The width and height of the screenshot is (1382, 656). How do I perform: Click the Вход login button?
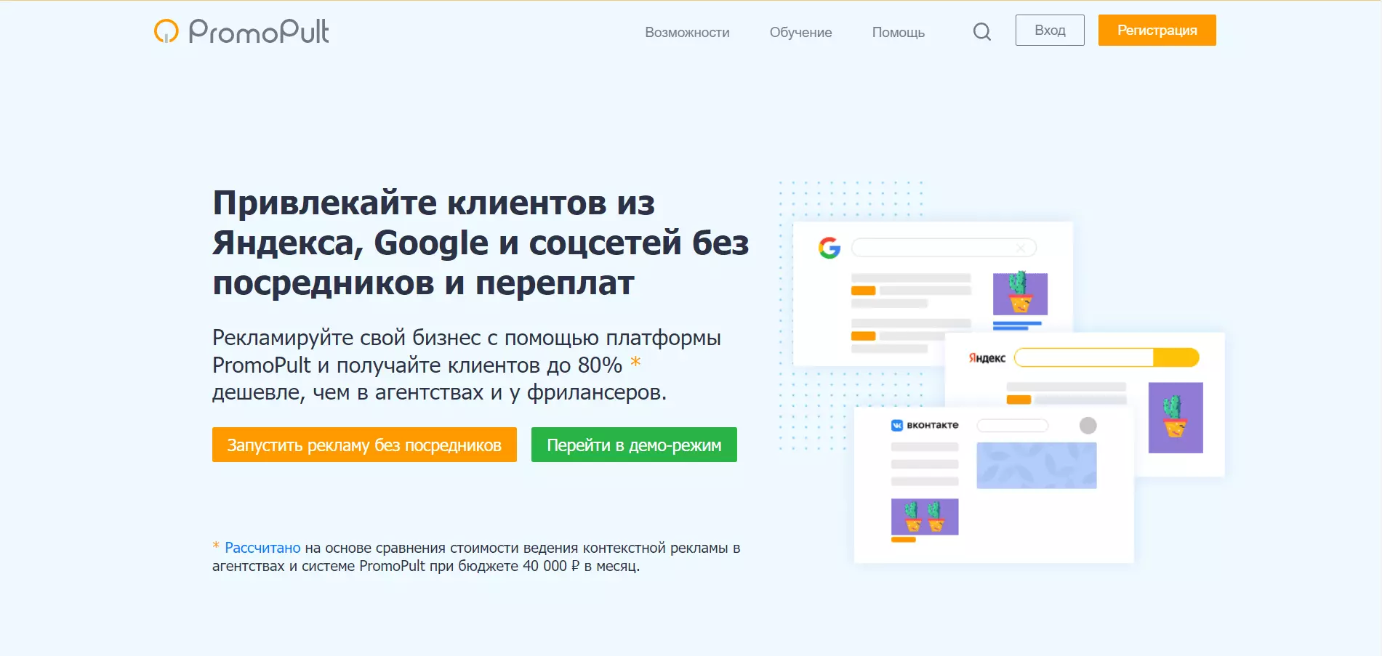(1050, 31)
